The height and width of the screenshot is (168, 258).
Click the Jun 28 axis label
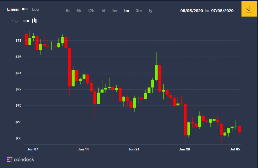click(x=184, y=149)
